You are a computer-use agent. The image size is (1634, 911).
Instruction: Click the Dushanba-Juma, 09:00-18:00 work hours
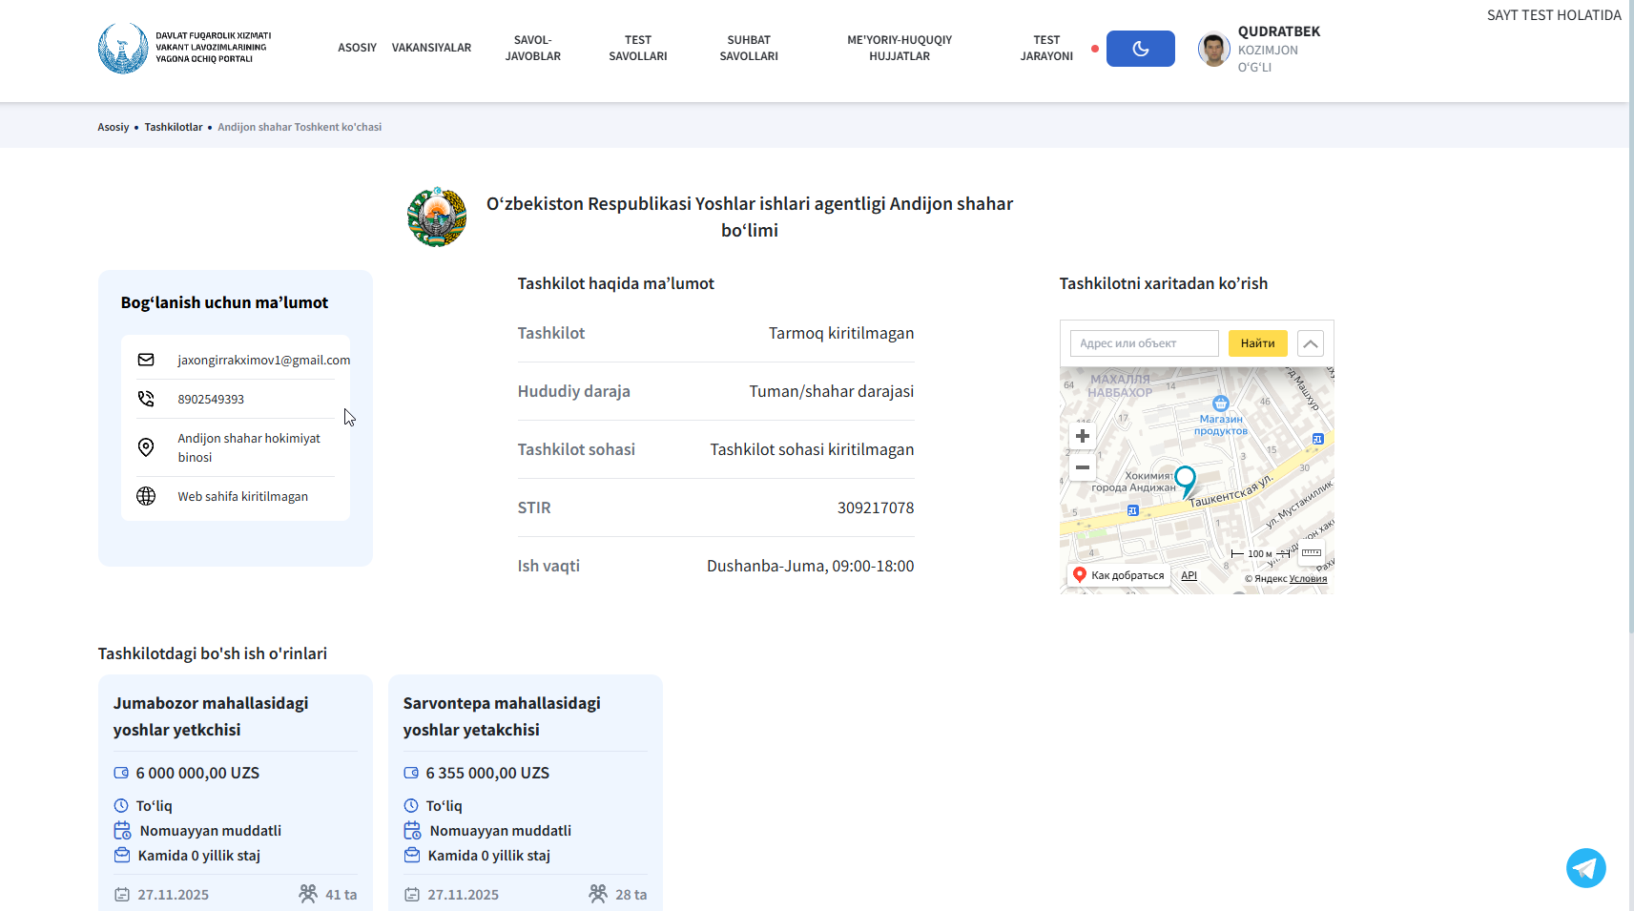point(810,566)
